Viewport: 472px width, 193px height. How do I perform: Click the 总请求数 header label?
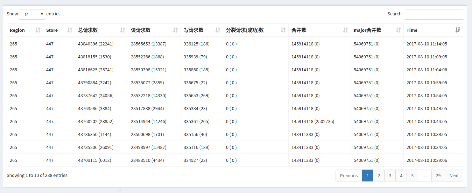coord(88,30)
